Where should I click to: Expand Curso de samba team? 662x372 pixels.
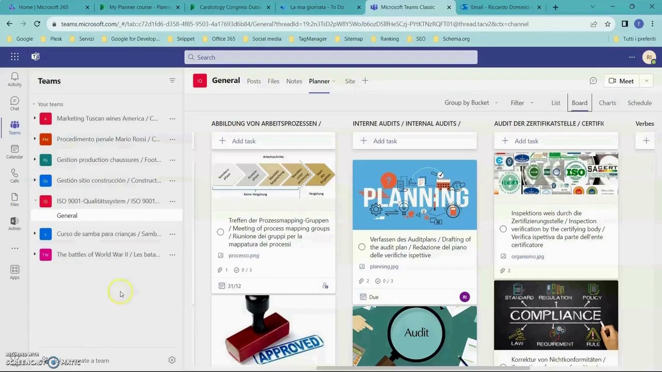pos(35,234)
